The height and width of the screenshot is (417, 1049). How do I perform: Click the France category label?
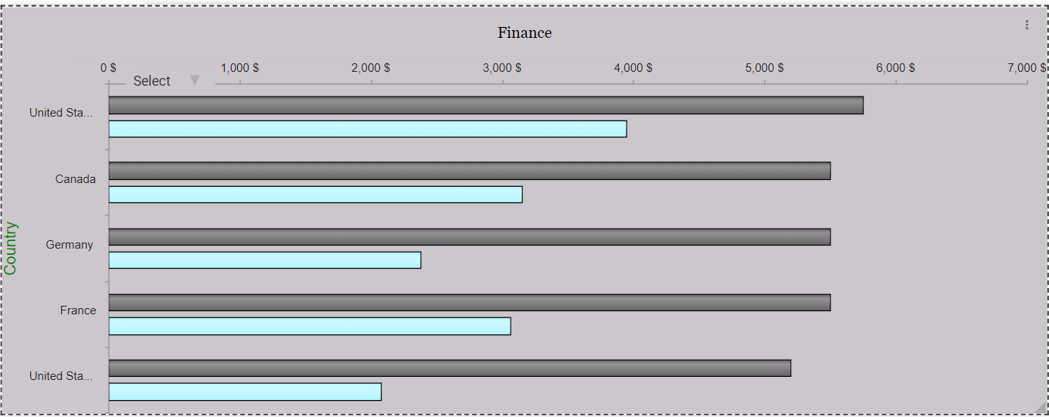(78, 310)
